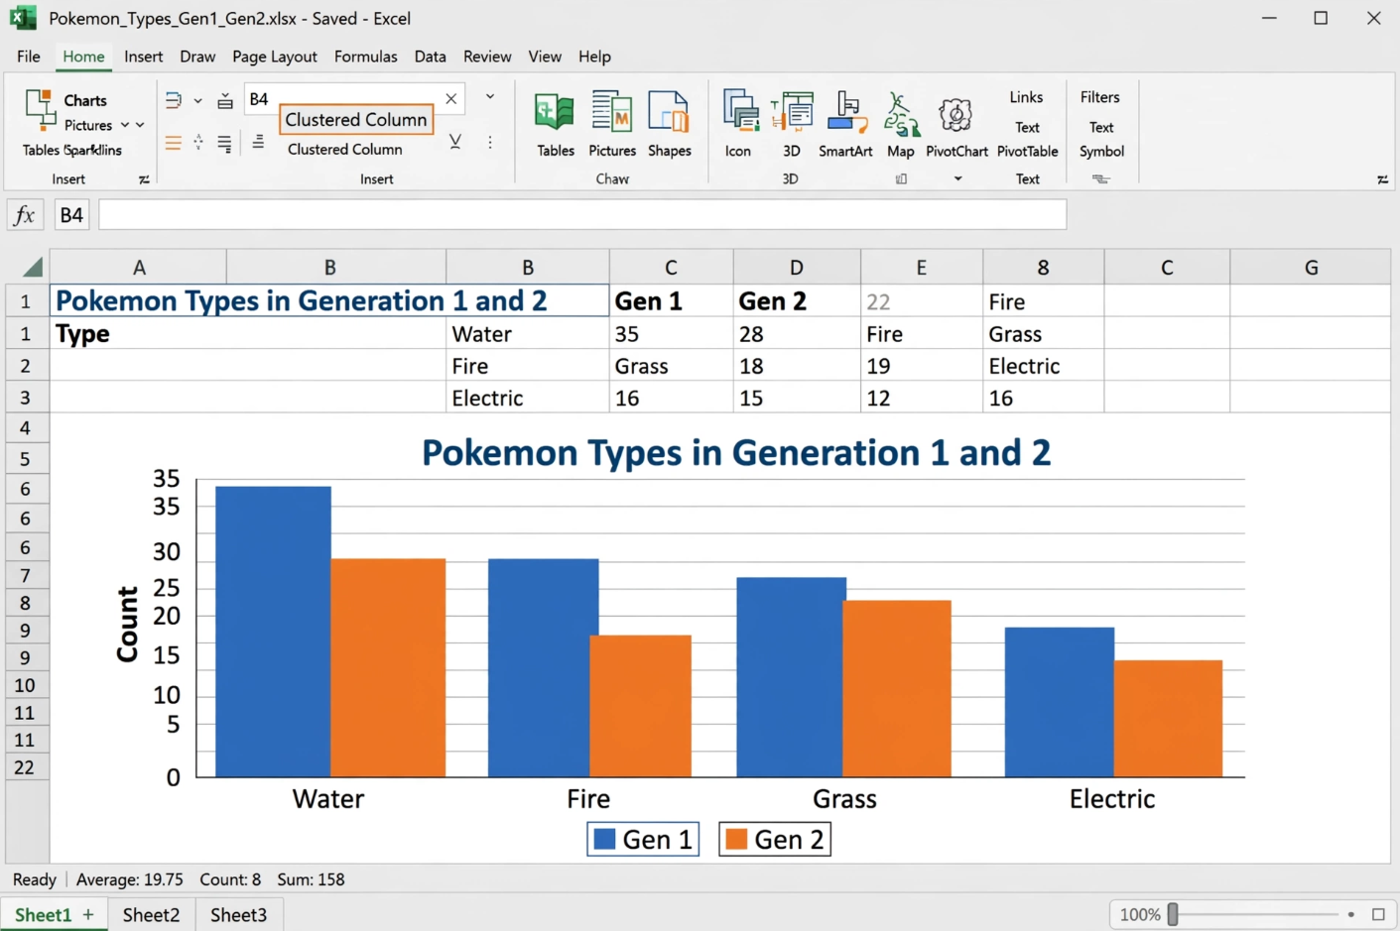Click the highlighted Clustered Column option
Image resolution: width=1400 pixels, height=931 pixels.
(356, 120)
